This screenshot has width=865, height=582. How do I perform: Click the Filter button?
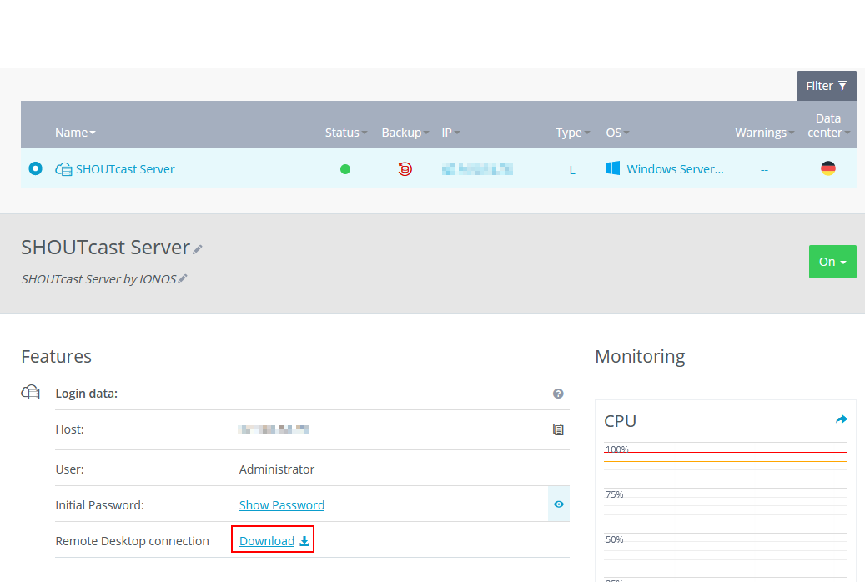827,86
